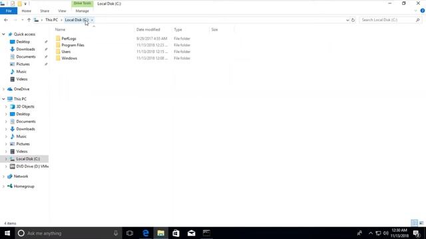Open the Mail app from taskbar
Image resolution: width=426 pixels, height=239 pixels.
click(191, 233)
